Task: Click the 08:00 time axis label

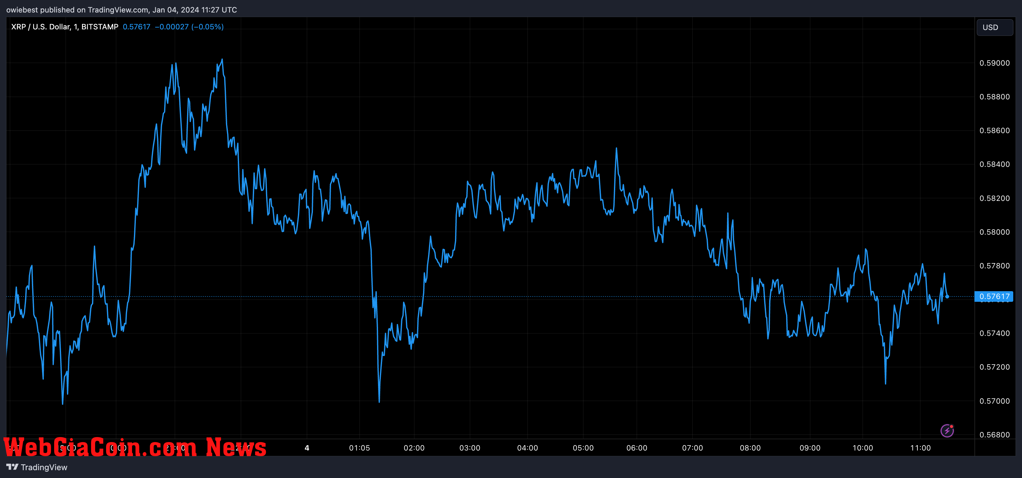Action: click(x=750, y=448)
